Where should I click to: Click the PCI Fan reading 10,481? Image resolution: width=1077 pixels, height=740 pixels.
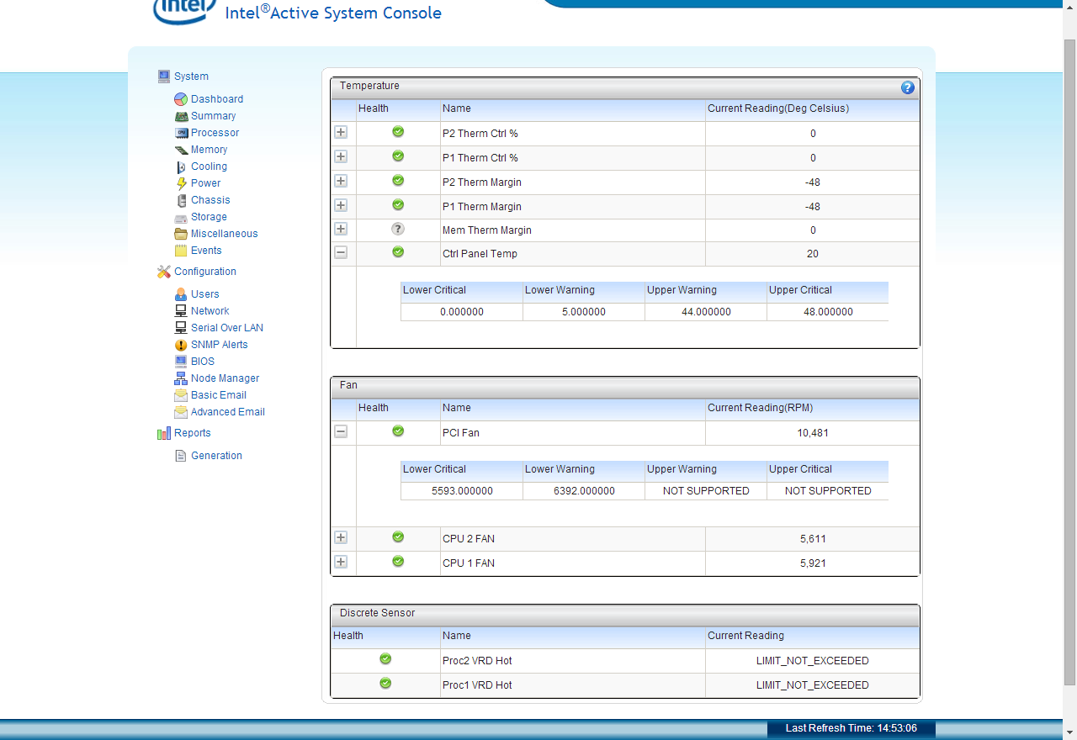(813, 433)
